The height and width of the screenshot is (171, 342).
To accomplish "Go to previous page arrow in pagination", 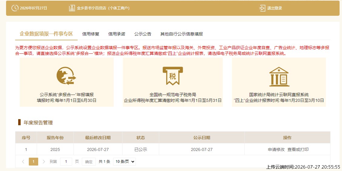I will [x=23, y=162].
